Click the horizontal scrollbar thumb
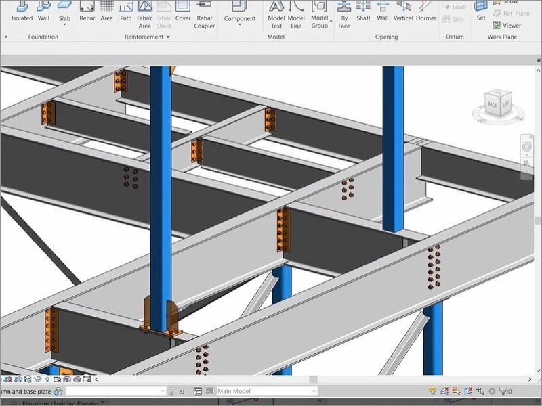The width and height of the screenshot is (542, 406). 313,379
